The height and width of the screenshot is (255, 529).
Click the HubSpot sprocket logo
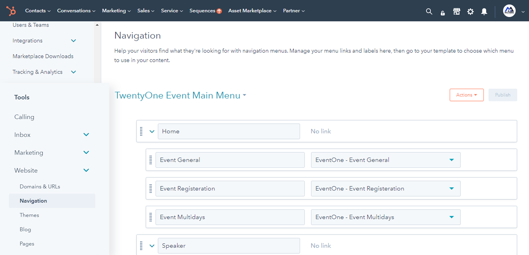pos(11,11)
